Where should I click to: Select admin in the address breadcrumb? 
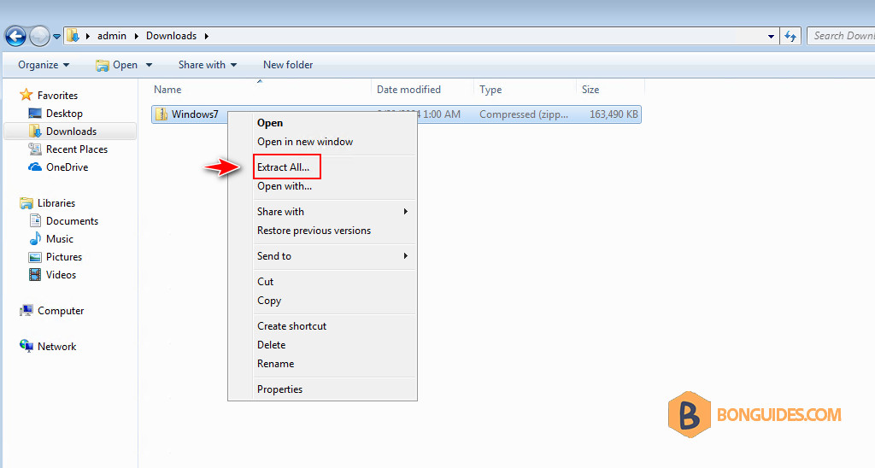(x=112, y=36)
